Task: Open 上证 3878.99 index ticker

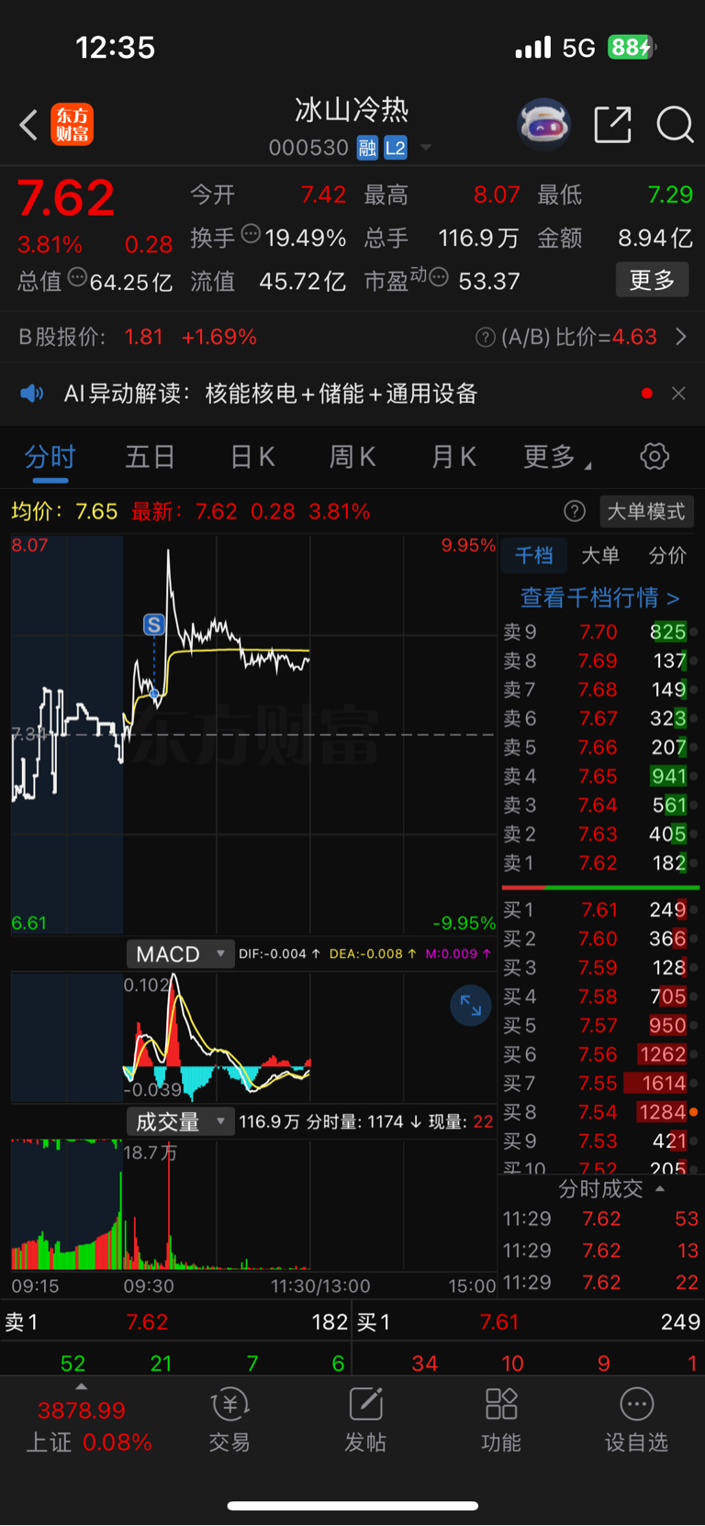Action: (x=88, y=1426)
